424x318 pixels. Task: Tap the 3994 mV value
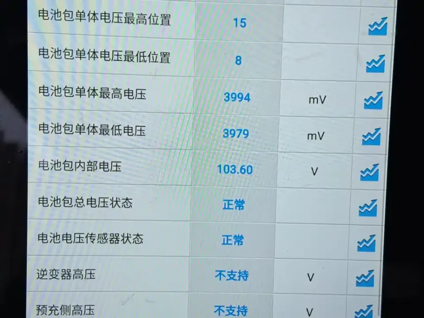pyautogui.click(x=237, y=97)
